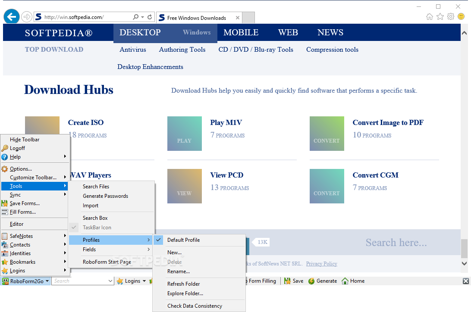Click the Logins icon in RoboForm menu
The height and width of the screenshot is (312, 471).
[x=4, y=271]
